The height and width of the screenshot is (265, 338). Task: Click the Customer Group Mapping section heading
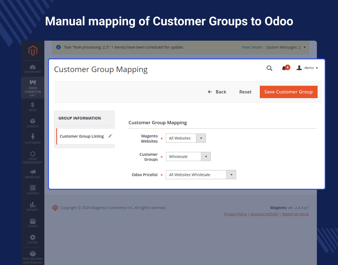(x=158, y=123)
